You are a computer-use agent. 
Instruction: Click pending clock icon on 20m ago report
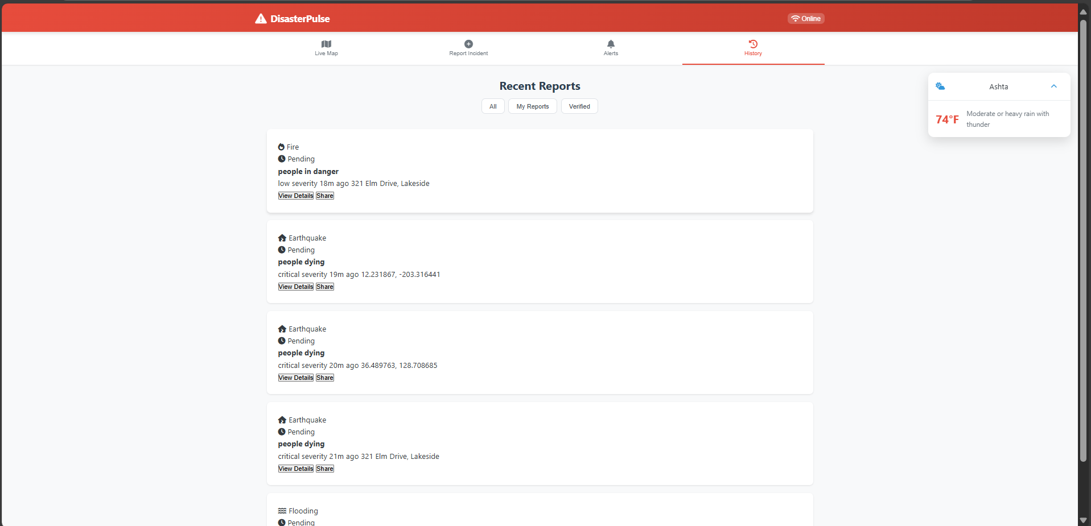[x=282, y=341]
